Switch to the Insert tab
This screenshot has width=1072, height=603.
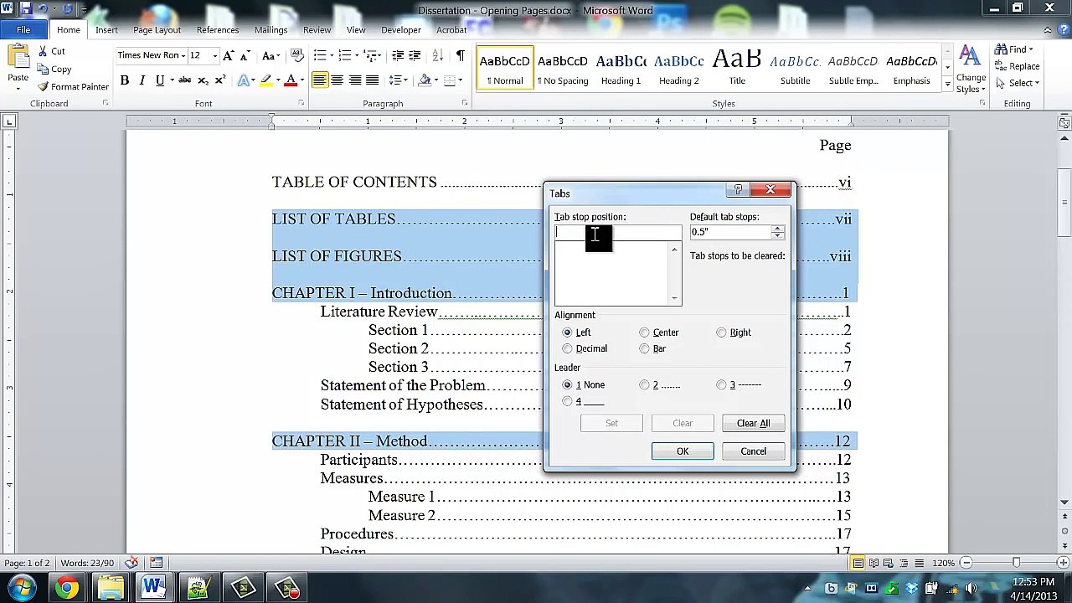pos(106,30)
